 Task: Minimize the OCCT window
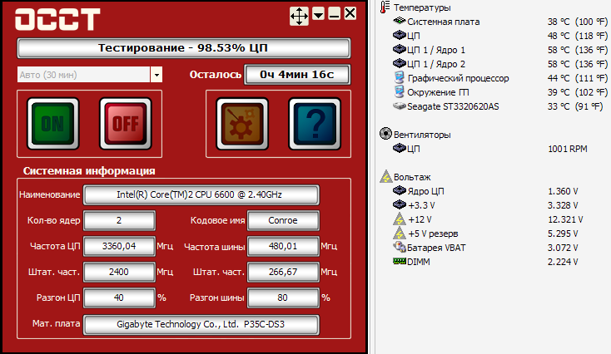tap(334, 14)
